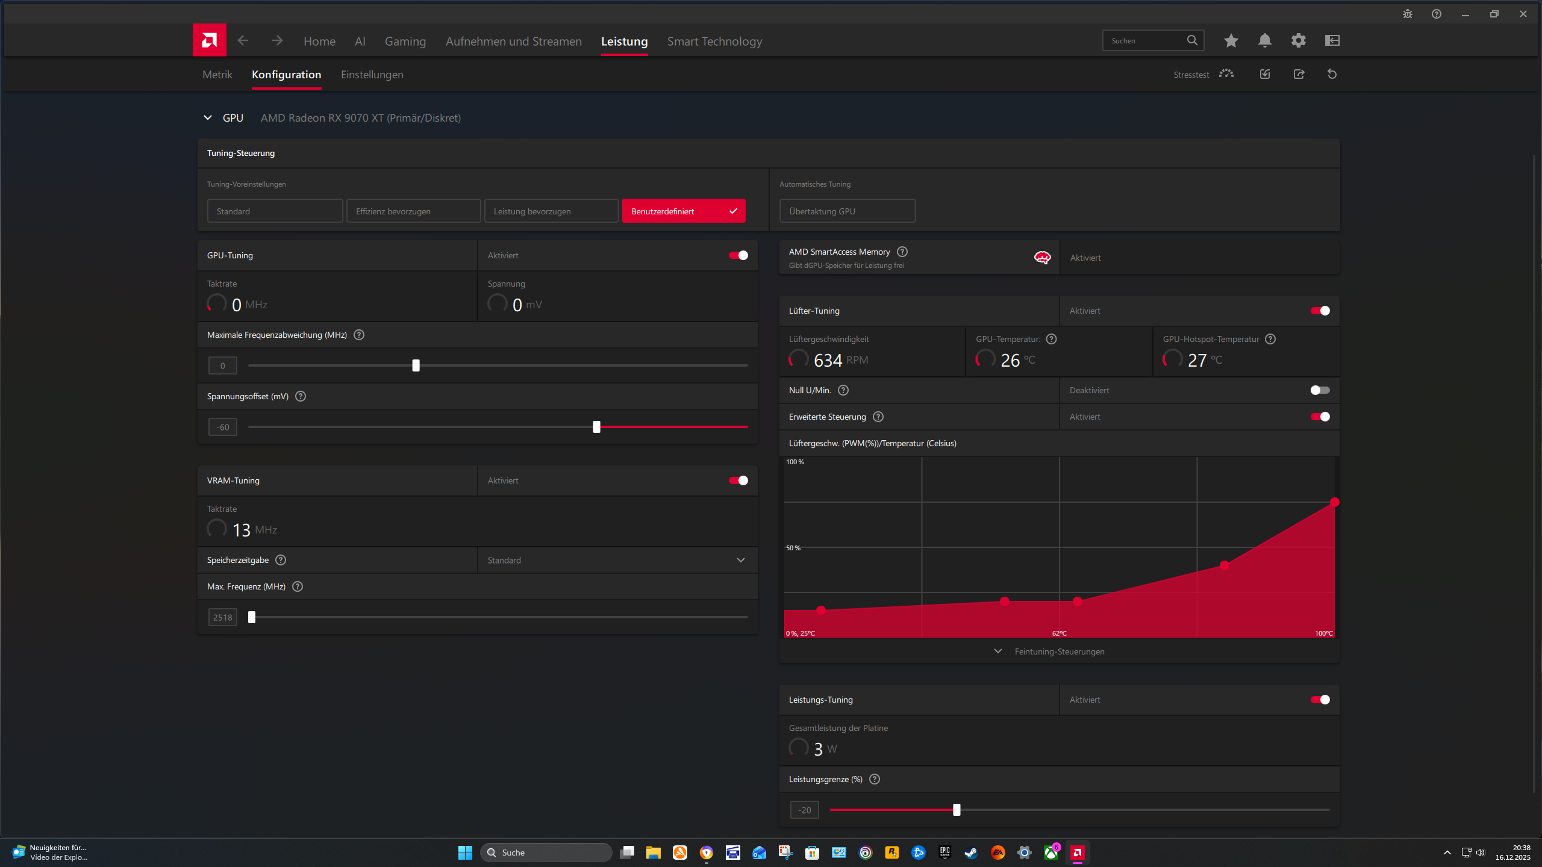This screenshot has width=1542, height=867.
Task: Apply the Effizienz bevorzugen preset
Action: click(413, 210)
